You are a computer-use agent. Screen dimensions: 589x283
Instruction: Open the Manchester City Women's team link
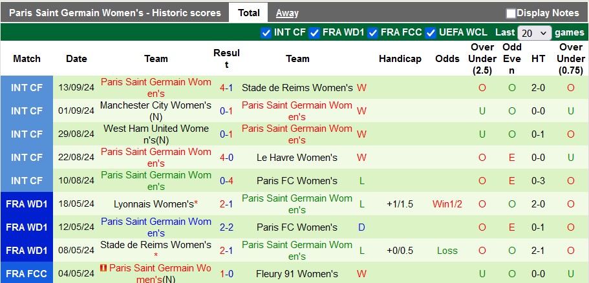tap(156, 105)
